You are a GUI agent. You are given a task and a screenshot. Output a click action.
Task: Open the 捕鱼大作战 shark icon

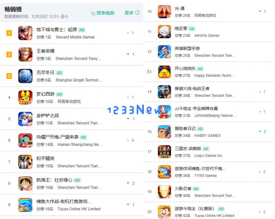[25, 205]
